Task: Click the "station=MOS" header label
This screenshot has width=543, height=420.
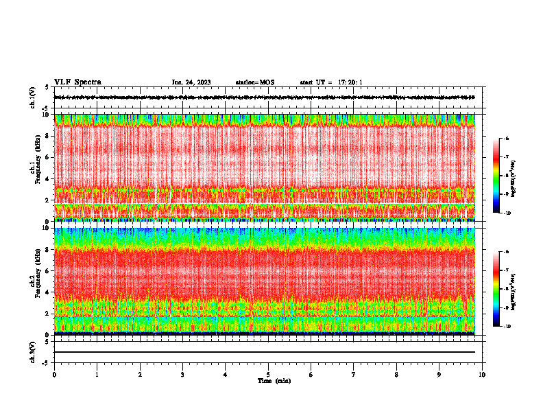Action: coord(255,82)
